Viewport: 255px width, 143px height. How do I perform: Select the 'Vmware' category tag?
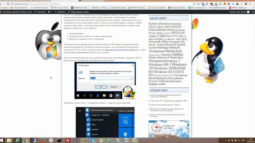tap(156, 61)
